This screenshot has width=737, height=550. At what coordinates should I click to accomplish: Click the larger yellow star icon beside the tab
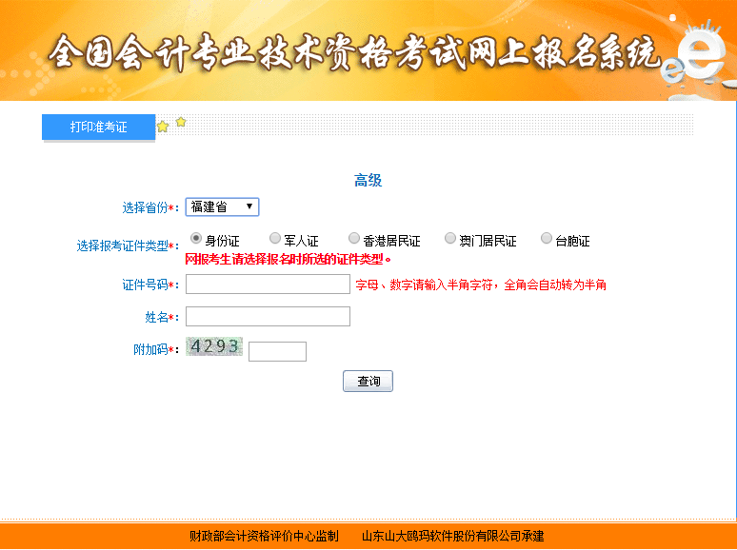tap(163, 127)
